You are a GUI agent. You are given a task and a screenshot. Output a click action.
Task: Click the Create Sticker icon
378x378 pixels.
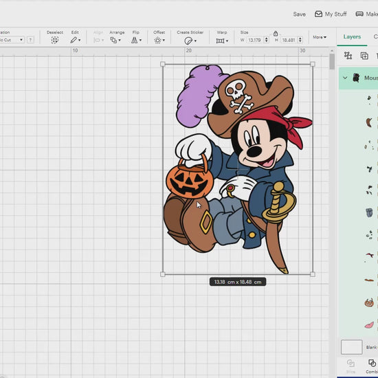188,41
